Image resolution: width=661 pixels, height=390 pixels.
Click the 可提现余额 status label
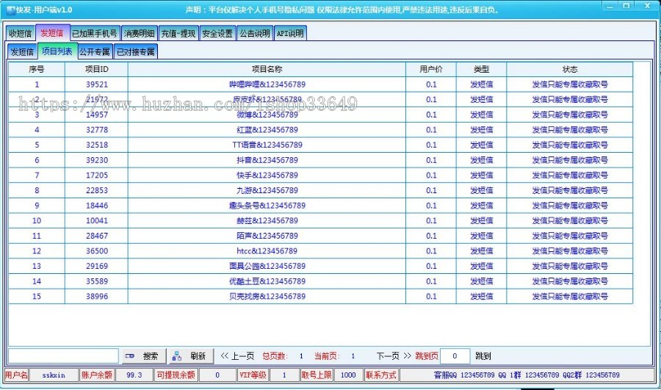176,375
